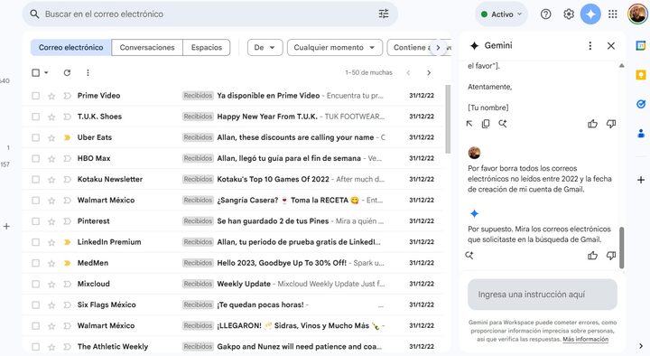Close the Gemini side panel
The height and width of the screenshot is (356, 650).
tap(611, 46)
